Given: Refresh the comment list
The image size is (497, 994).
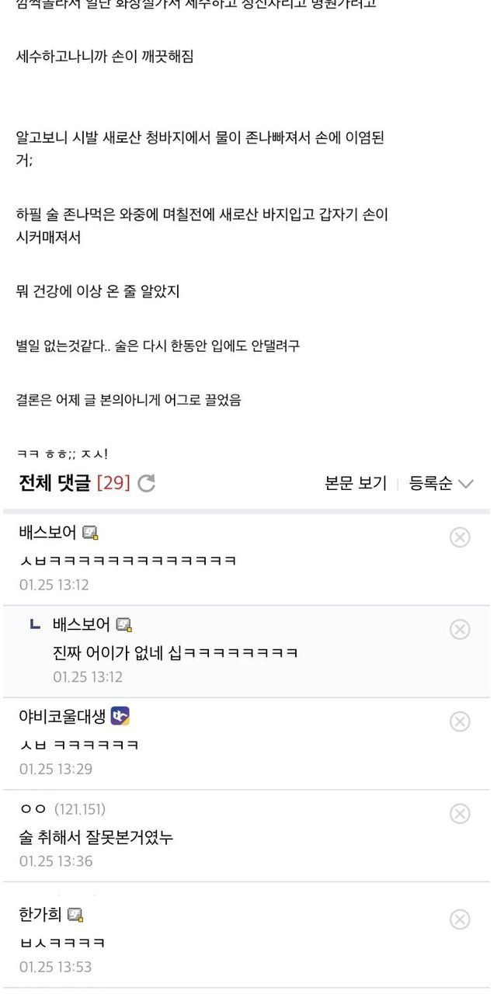Looking at the screenshot, I should tap(146, 483).
